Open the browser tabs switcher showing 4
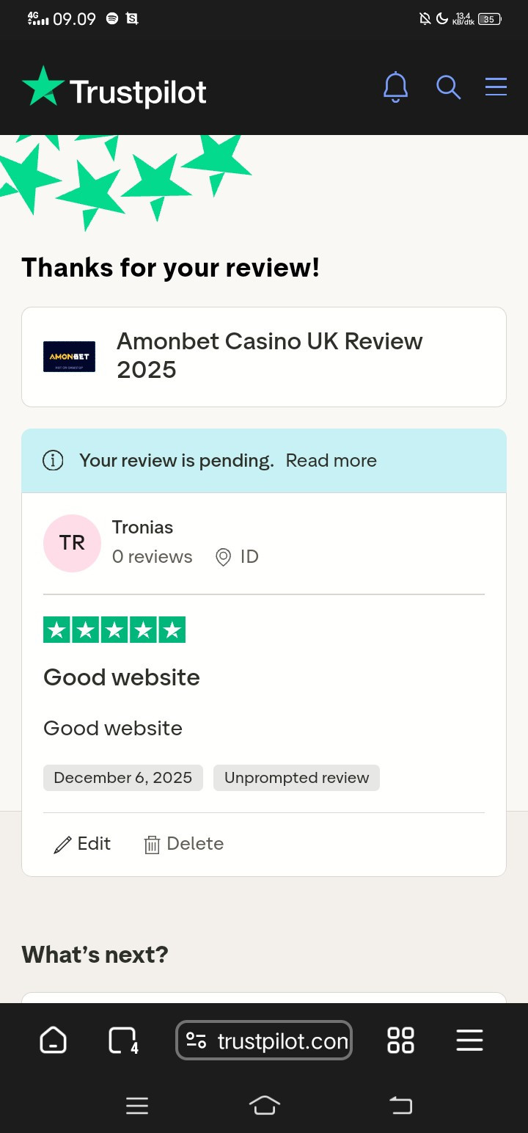The height and width of the screenshot is (1133, 528). click(x=122, y=1040)
